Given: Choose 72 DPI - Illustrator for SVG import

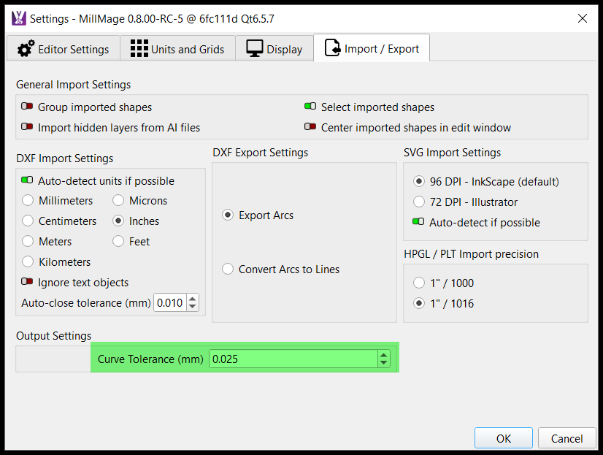Looking at the screenshot, I should (x=419, y=202).
